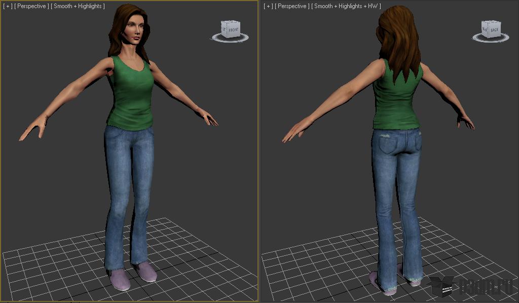The height and width of the screenshot is (303, 519).
Task: Click the compass ring under the FRONT ViewCube
Action: [x=230, y=40]
